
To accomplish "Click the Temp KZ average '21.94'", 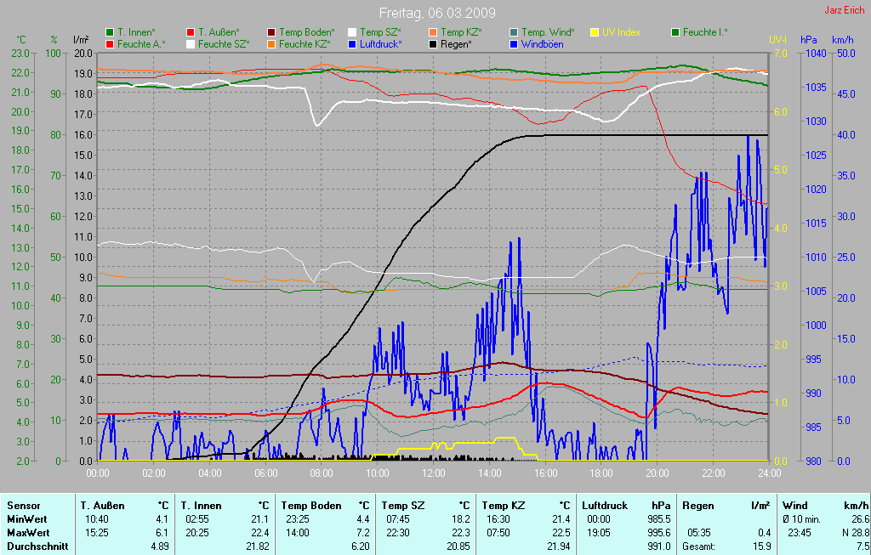I will [559, 547].
